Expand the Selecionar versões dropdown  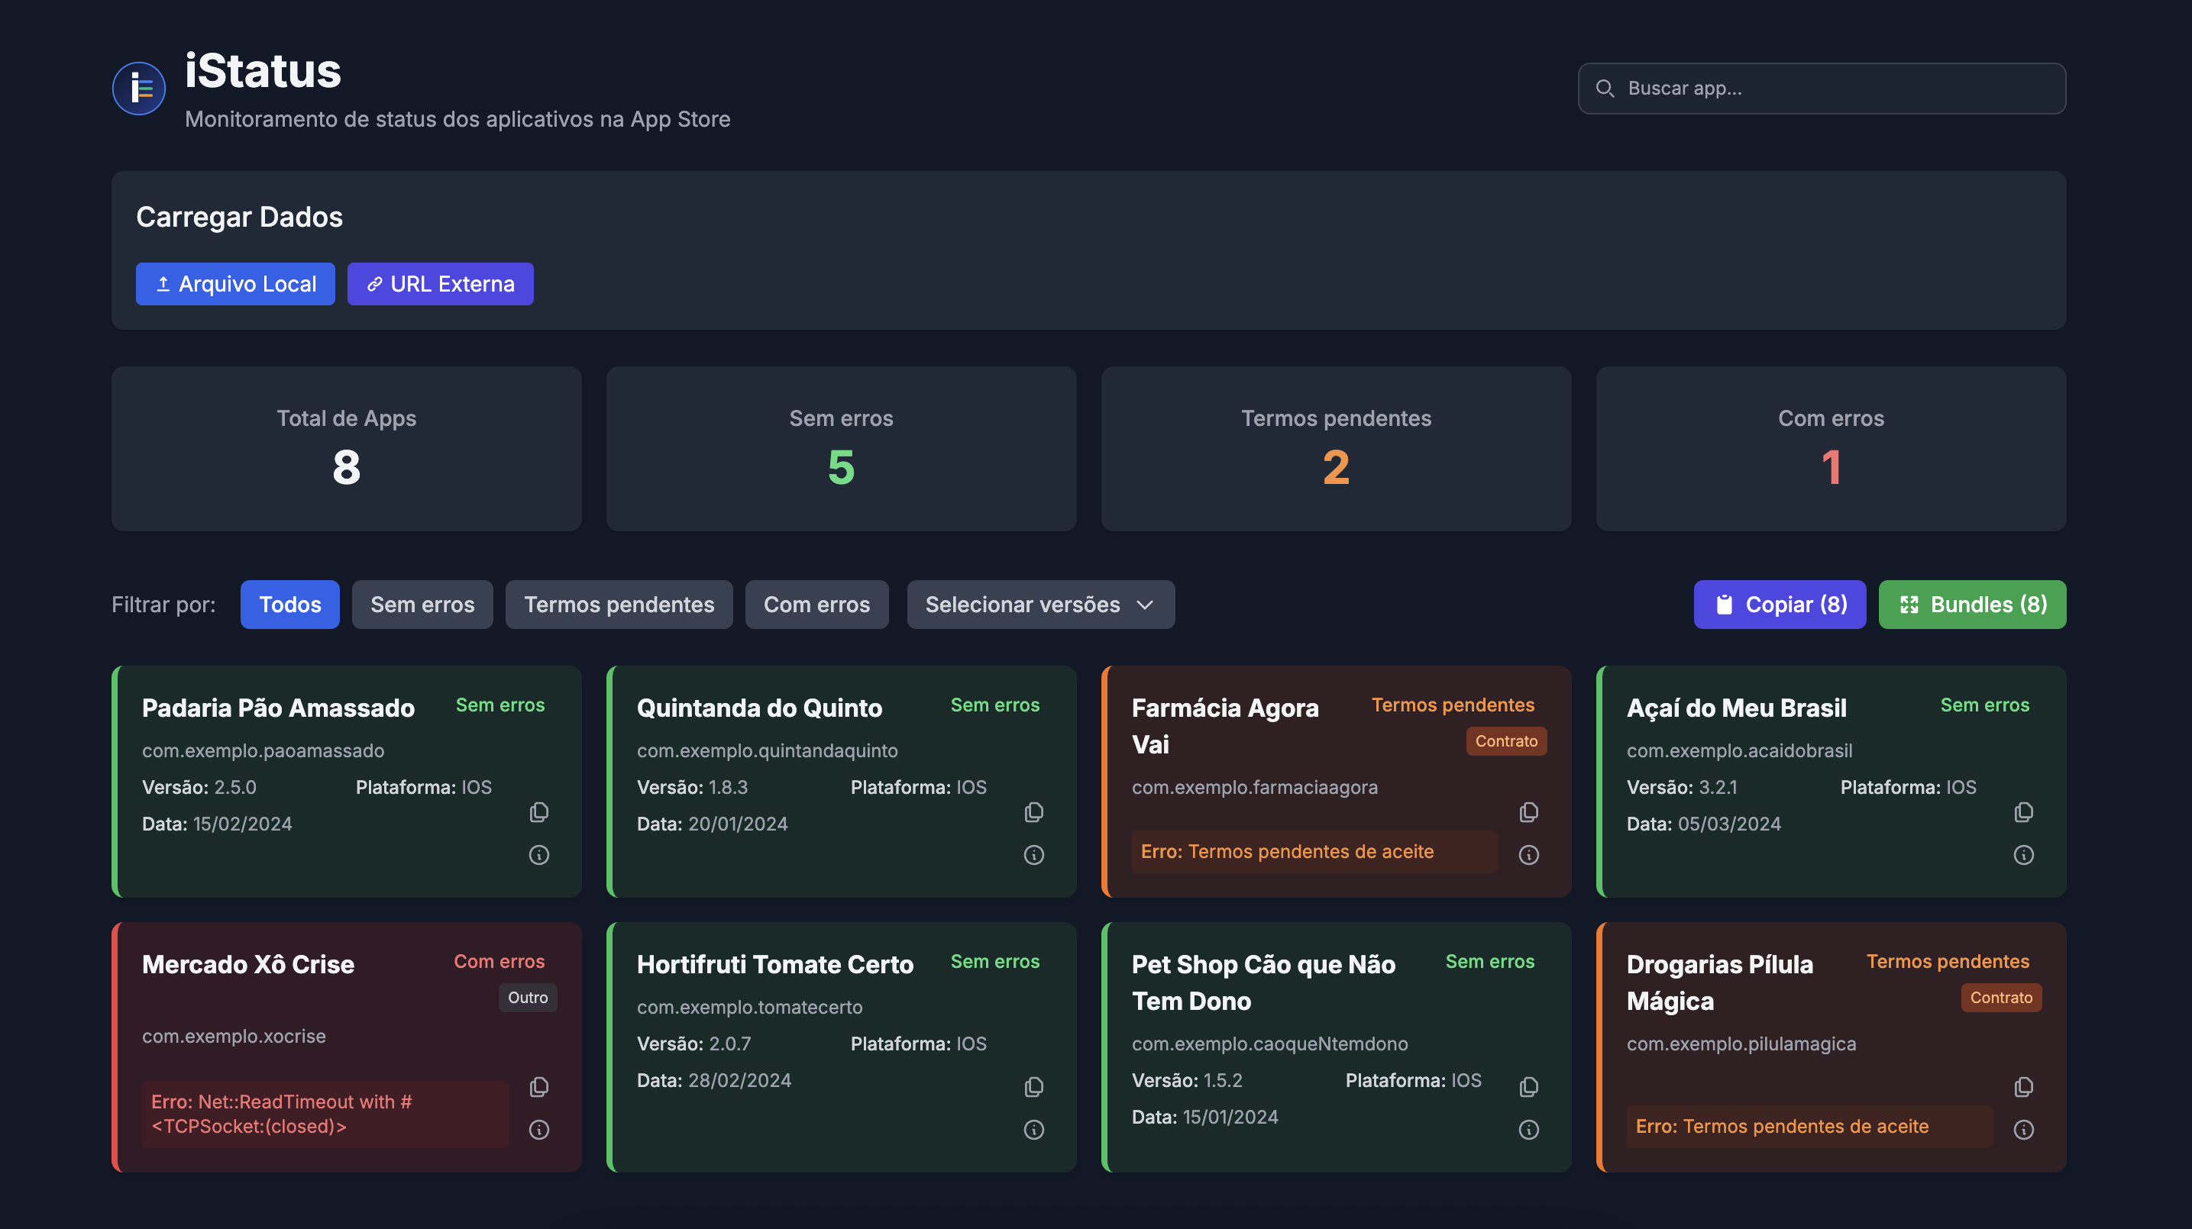pyautogui.click(x=1039, y=605)
